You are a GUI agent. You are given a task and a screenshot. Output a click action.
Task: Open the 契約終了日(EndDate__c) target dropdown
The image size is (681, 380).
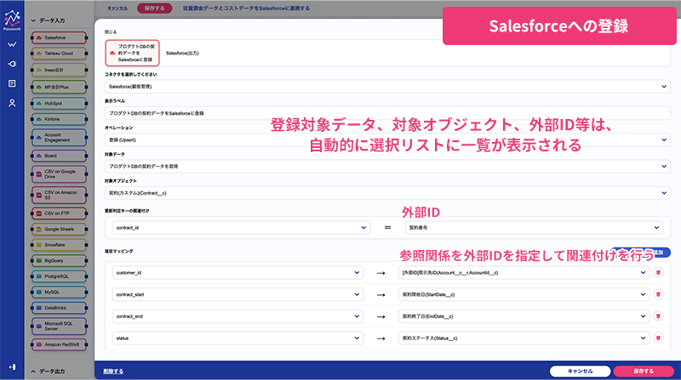tap(524, 315)
